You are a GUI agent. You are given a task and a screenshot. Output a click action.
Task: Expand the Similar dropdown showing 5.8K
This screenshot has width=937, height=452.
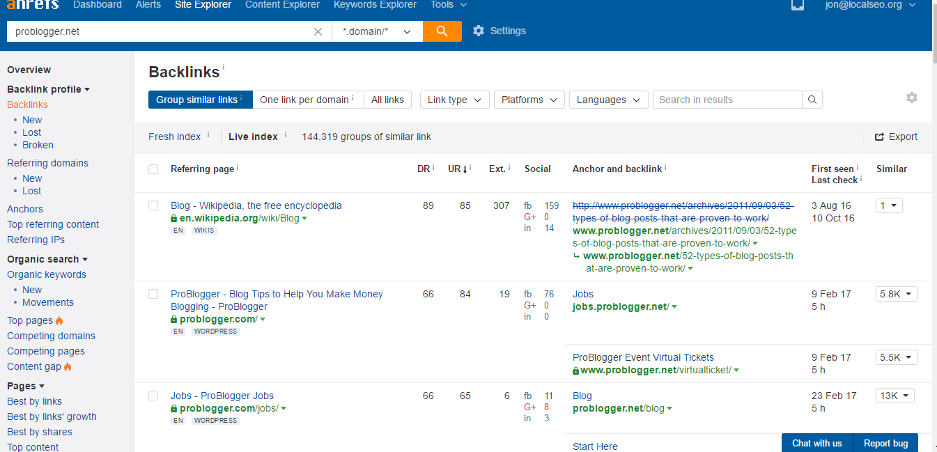click(x=897, y=294)
